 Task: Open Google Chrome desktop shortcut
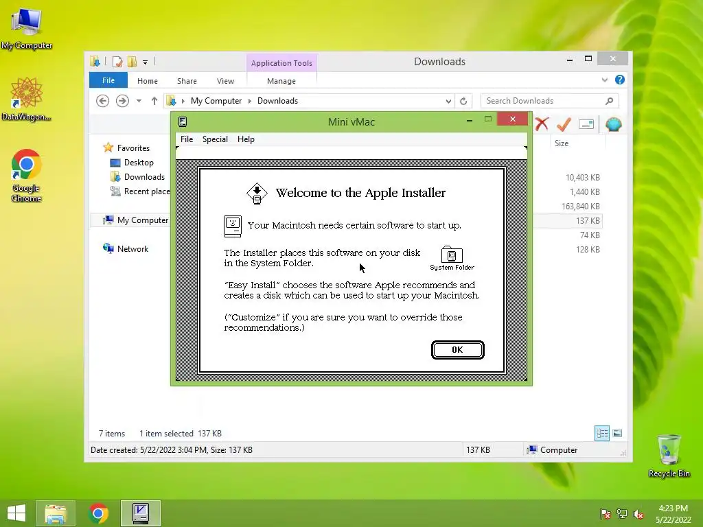pyautogui.click(x=27, y=176)
